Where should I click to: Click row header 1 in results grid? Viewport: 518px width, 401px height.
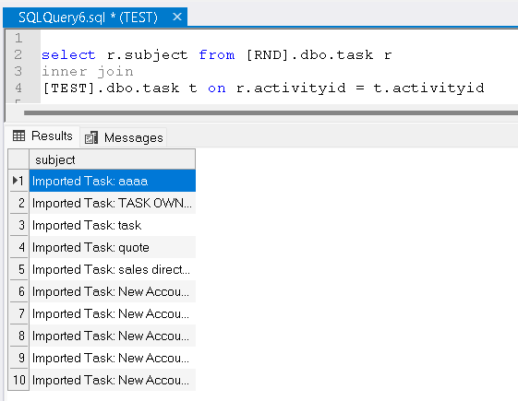18,181
